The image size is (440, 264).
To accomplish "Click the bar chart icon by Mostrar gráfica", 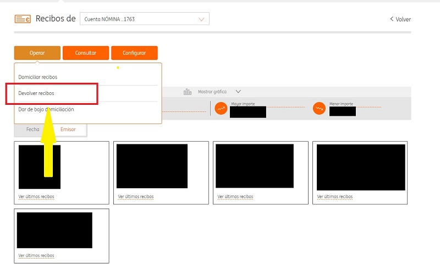I will [188, 92].
